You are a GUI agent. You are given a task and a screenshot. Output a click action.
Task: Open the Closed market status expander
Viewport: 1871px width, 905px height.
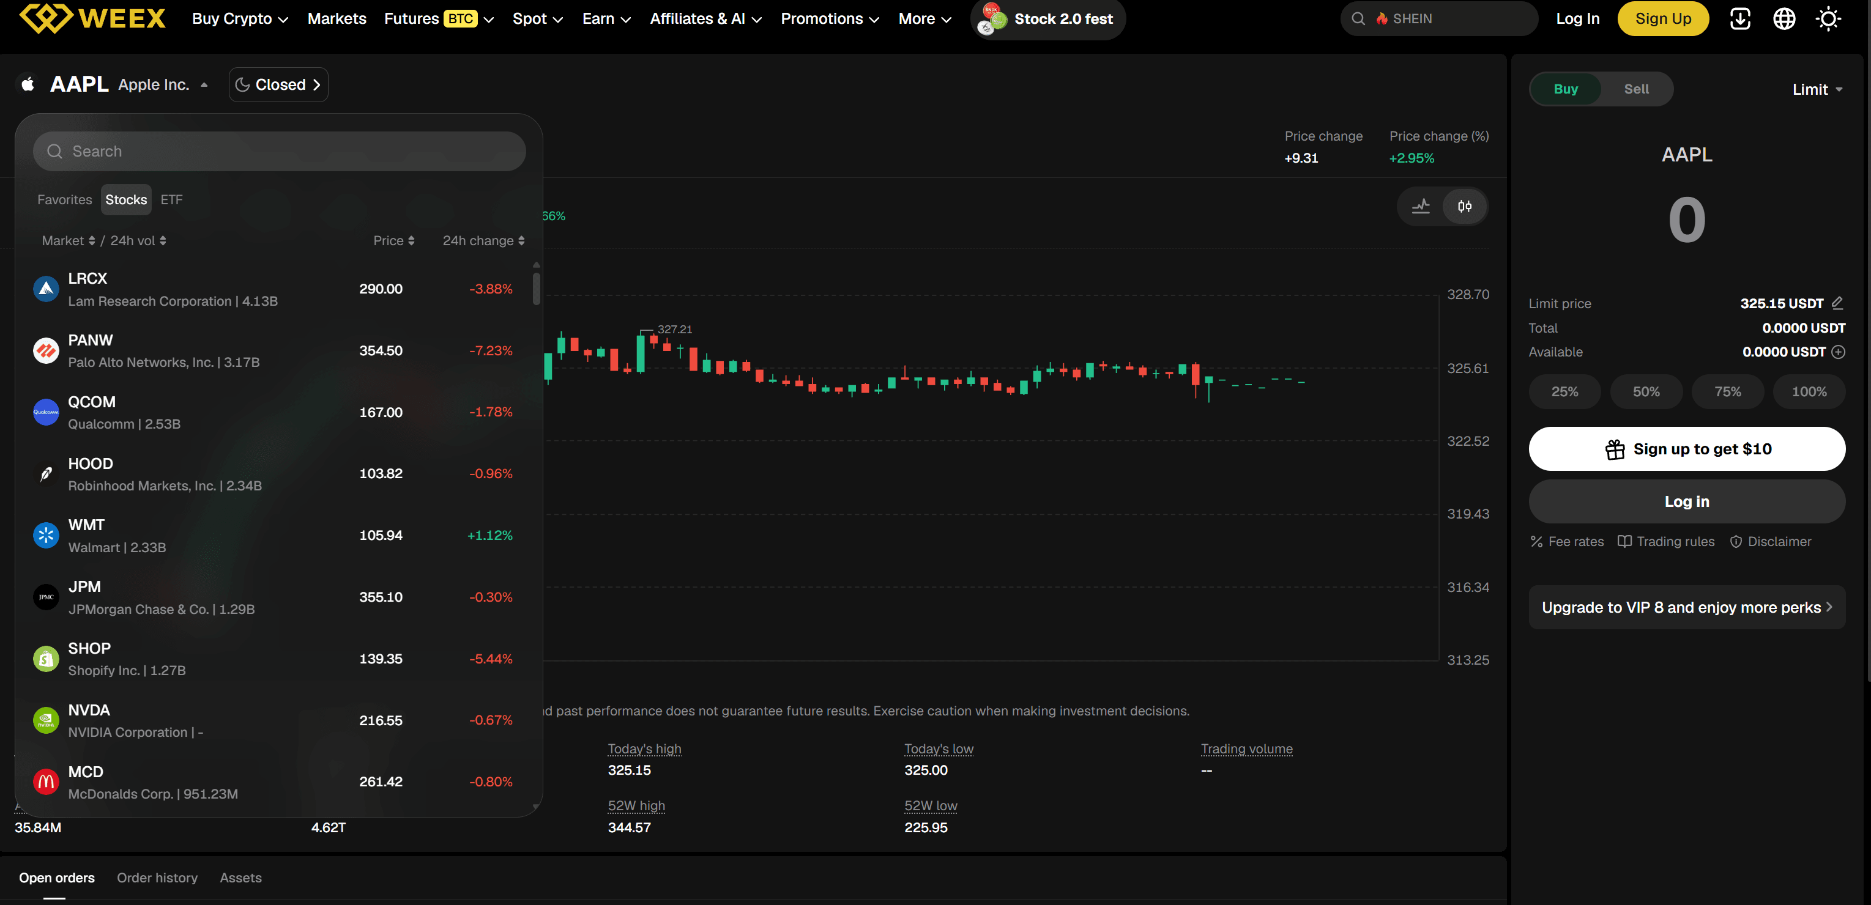click(278, 85)
